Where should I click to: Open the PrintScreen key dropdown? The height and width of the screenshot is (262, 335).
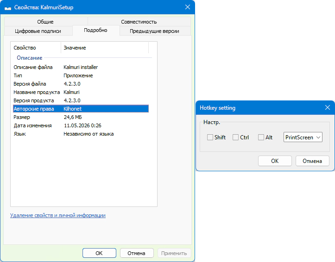coord(303,137)
